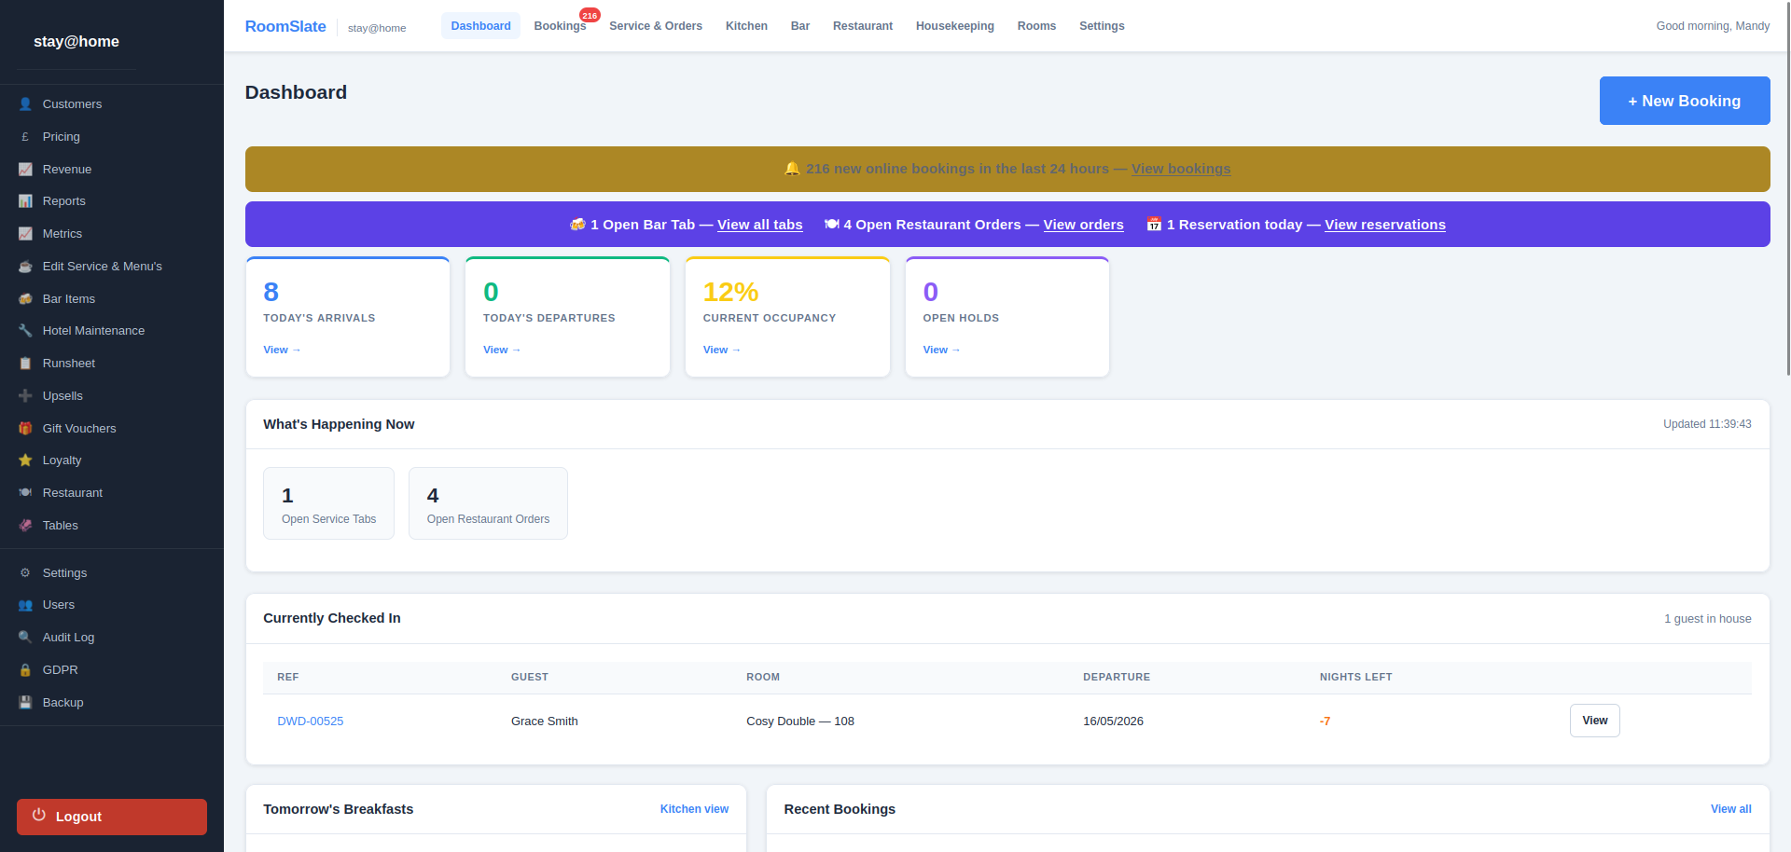This screenshot has height=852, width=1791.
Task: Click the 1 guest in house text
Action: click(x=1707, y=619)
